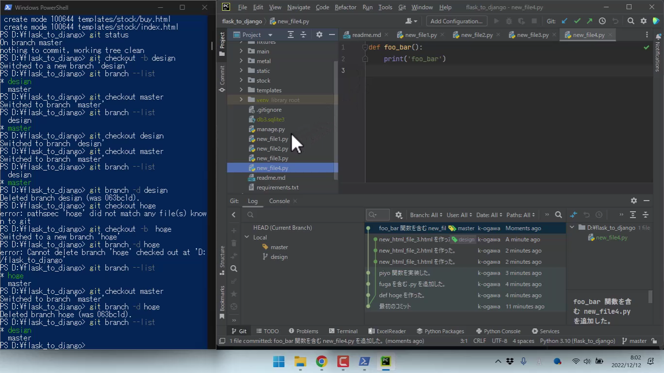
Task: Open the Branch: All filter dropdown
Action: (426, 215)
